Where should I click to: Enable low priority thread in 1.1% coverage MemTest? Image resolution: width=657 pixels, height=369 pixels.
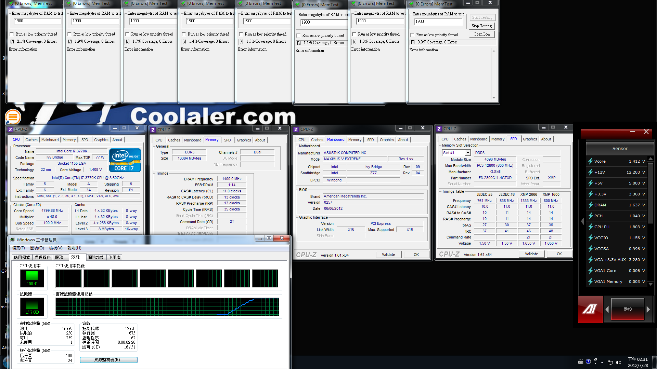coord(299,36)
